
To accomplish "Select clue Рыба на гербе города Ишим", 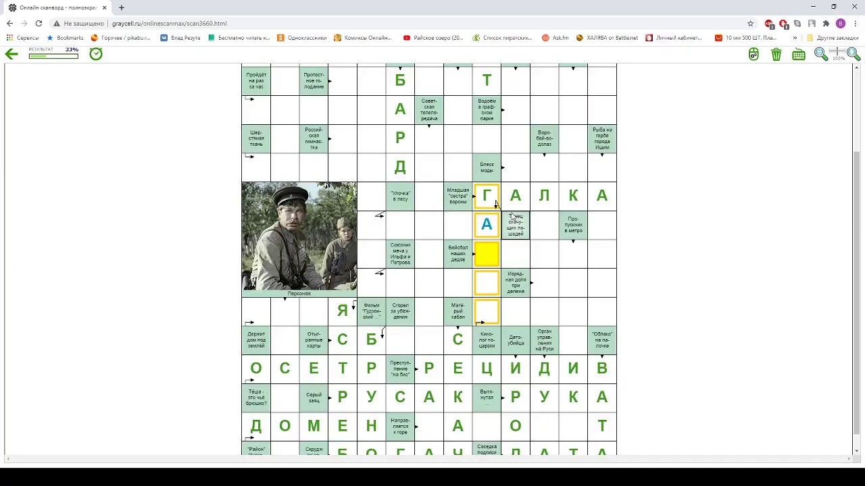I will pyautogui.click(x=602, y=138).
